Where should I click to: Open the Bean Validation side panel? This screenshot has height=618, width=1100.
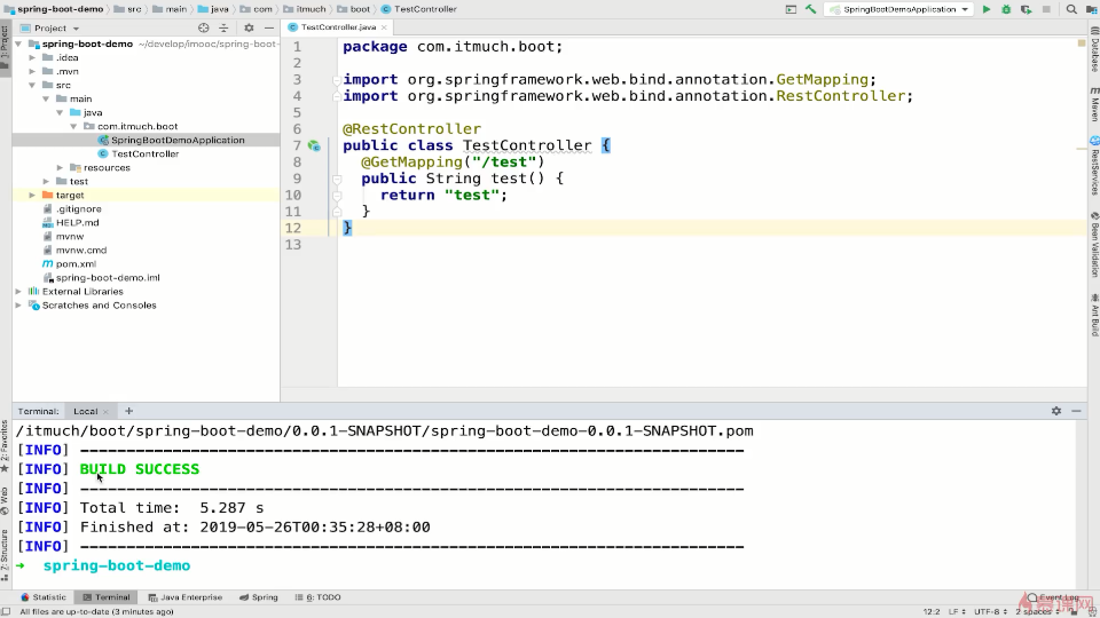pyautogui.click(x=1094, y=244)
